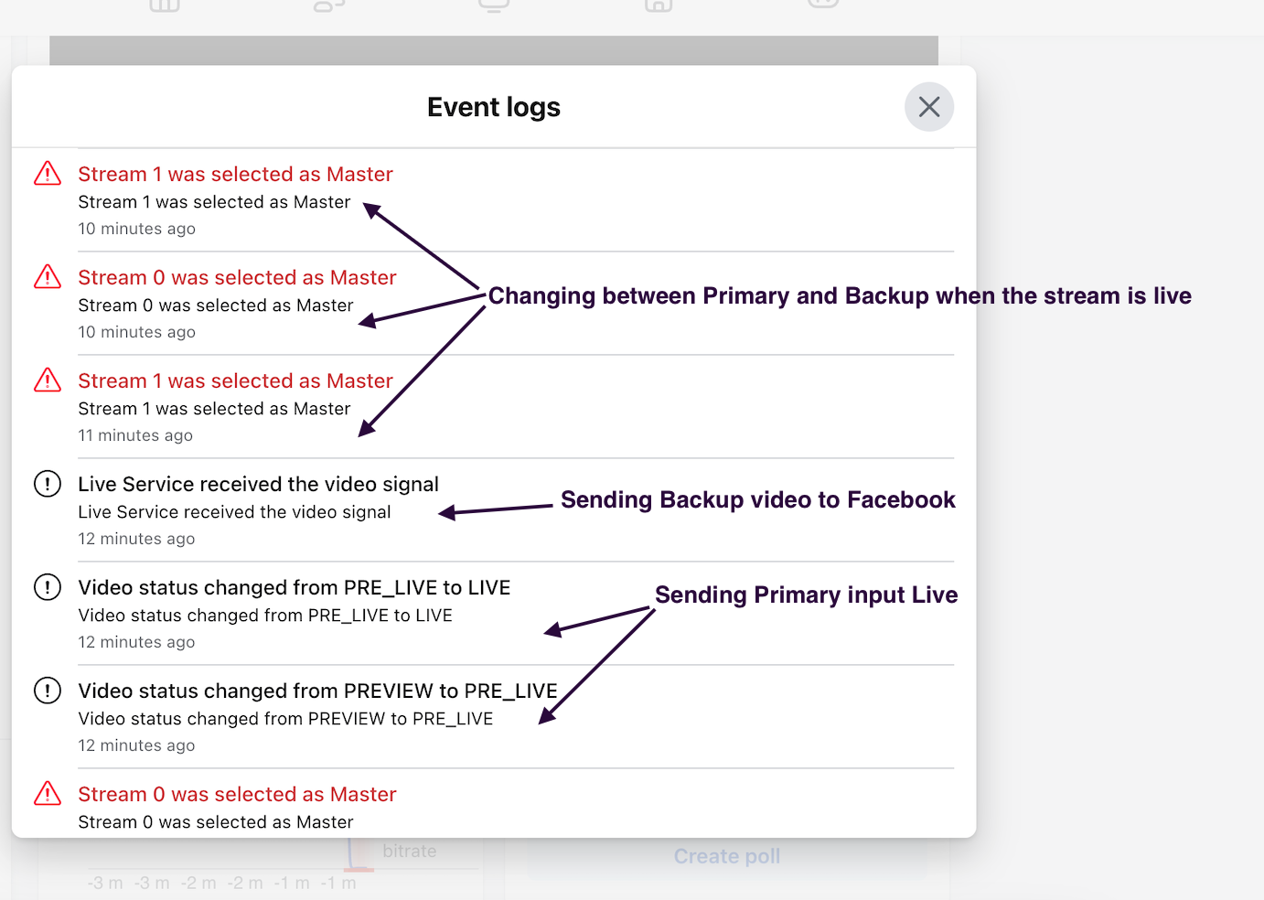Viewport: 1264px width, 900px height.
Task: Click the 11 minutes ago timestamp
Action: point(135,435)
